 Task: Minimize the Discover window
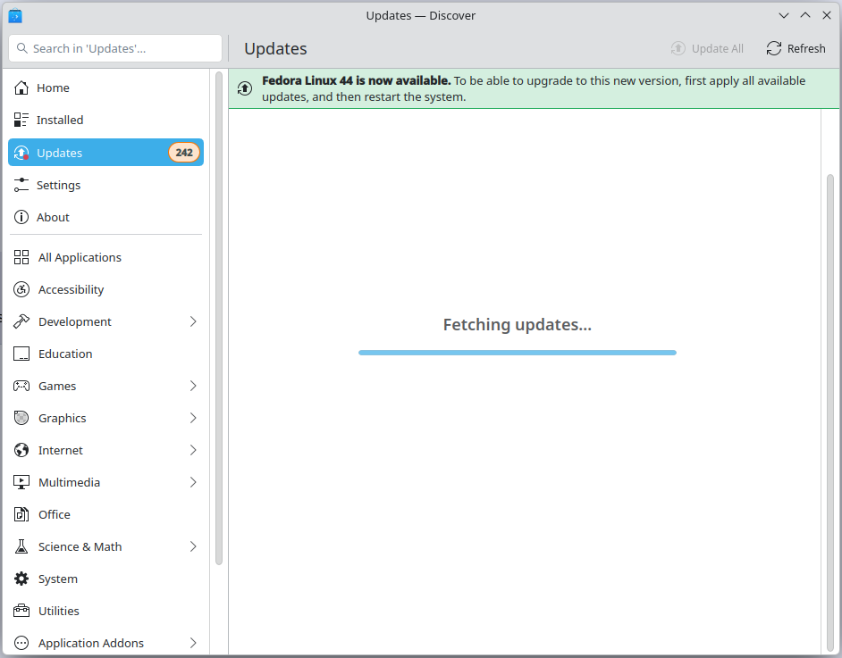pos(784,15)
